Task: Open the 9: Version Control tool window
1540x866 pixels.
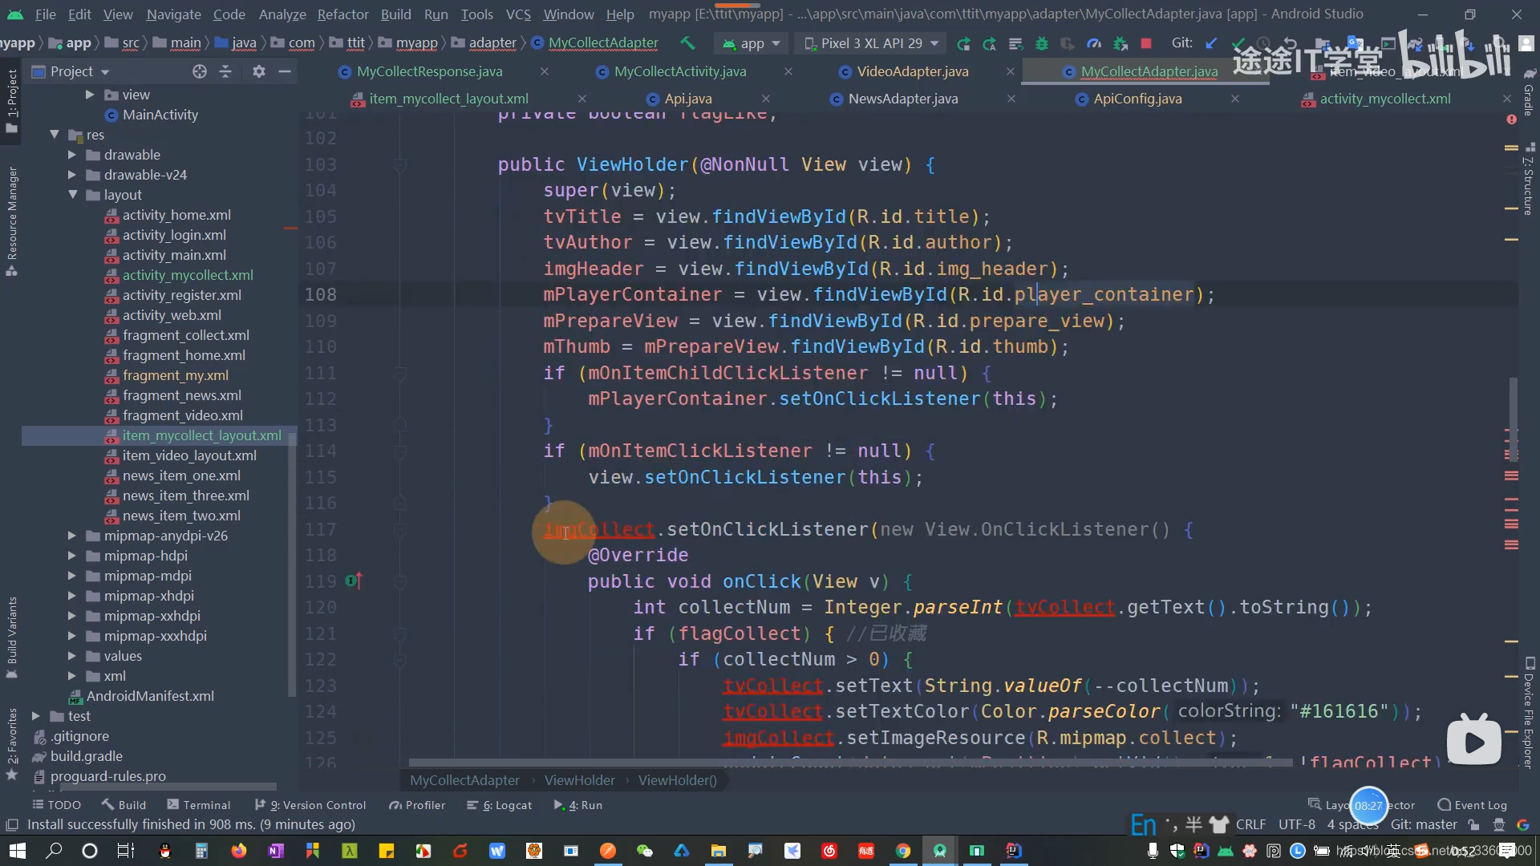Action: coord(310,805)
